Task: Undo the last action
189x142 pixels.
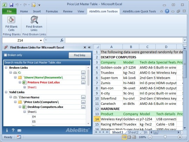Action: (17, 5)
